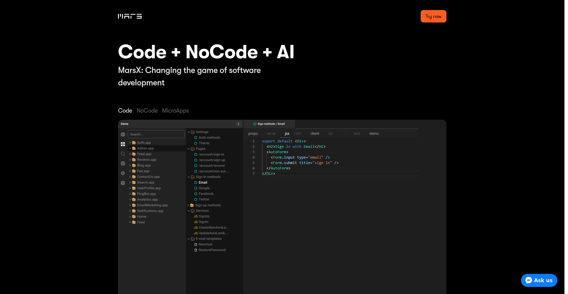Select the apps grid icon in the sidebar

[x=123, y=144]
